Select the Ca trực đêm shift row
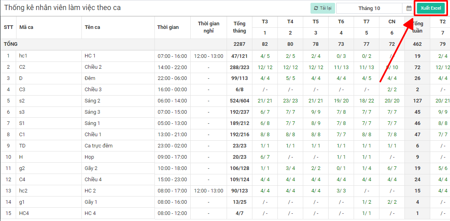The image size is (450, 221). click(x=98, y=146)
